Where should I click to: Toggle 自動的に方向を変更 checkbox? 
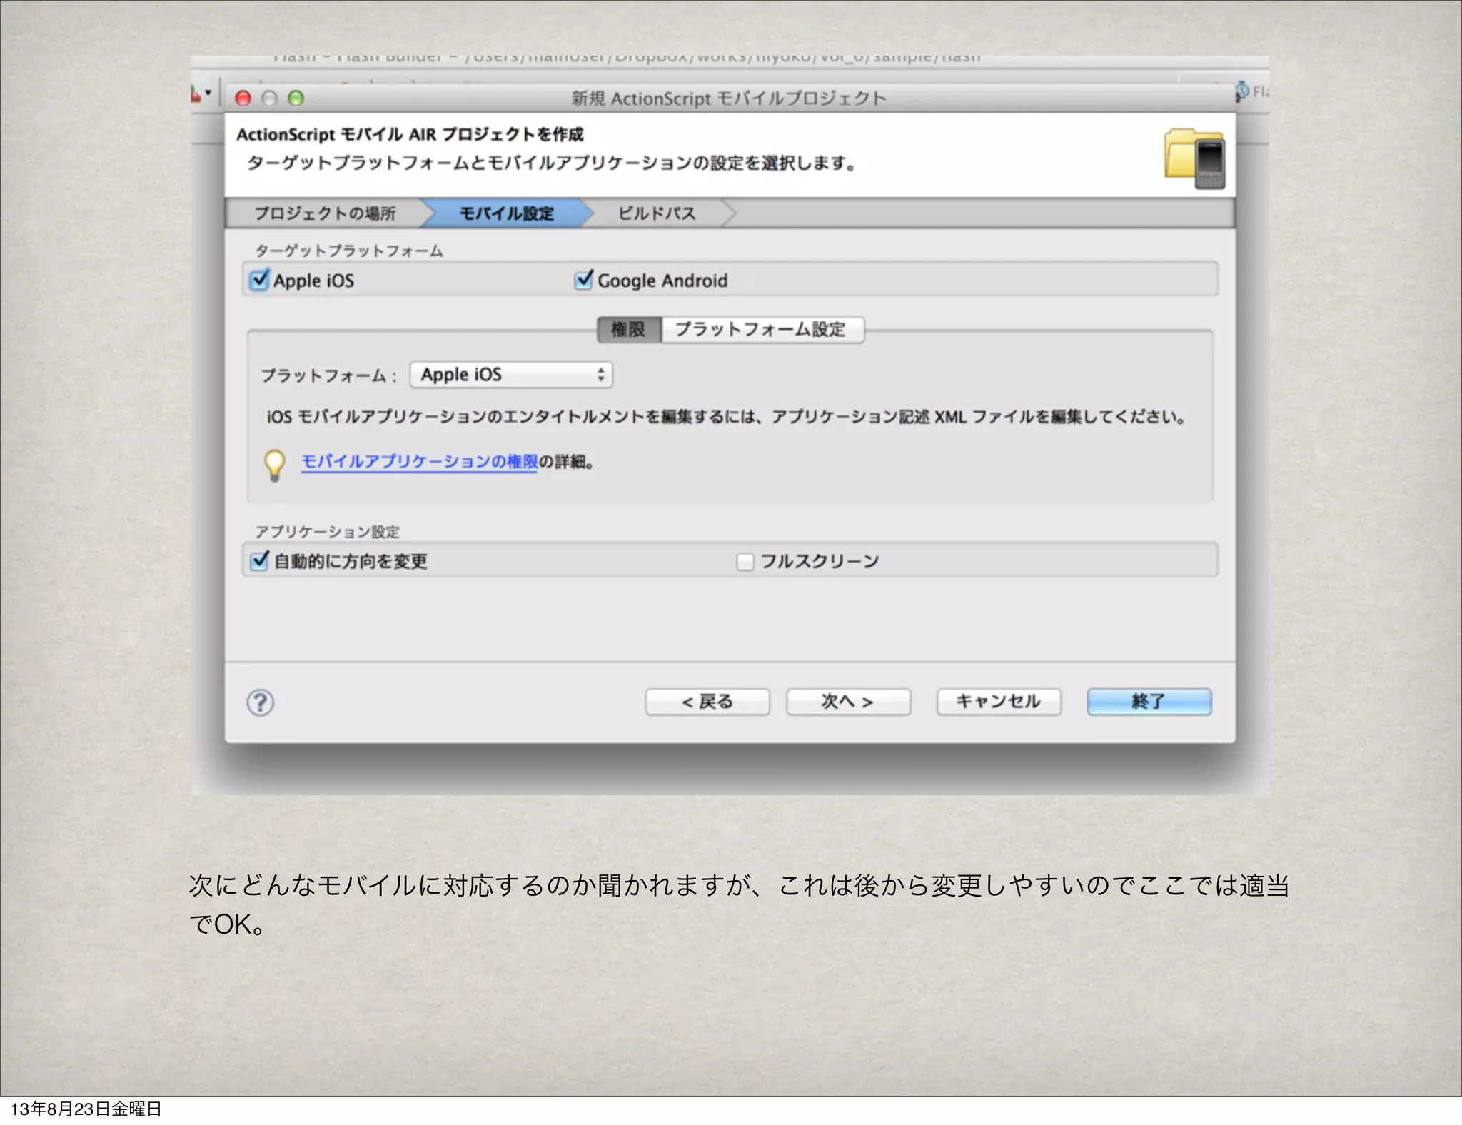tap(259, 560)
